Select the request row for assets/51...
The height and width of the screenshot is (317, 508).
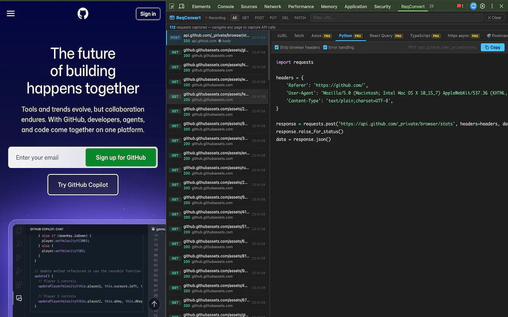click(x=218, y=229)
